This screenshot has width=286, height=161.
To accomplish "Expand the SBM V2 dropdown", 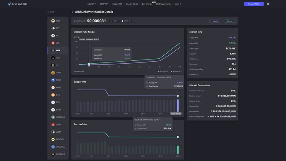I will click(104, 4).
